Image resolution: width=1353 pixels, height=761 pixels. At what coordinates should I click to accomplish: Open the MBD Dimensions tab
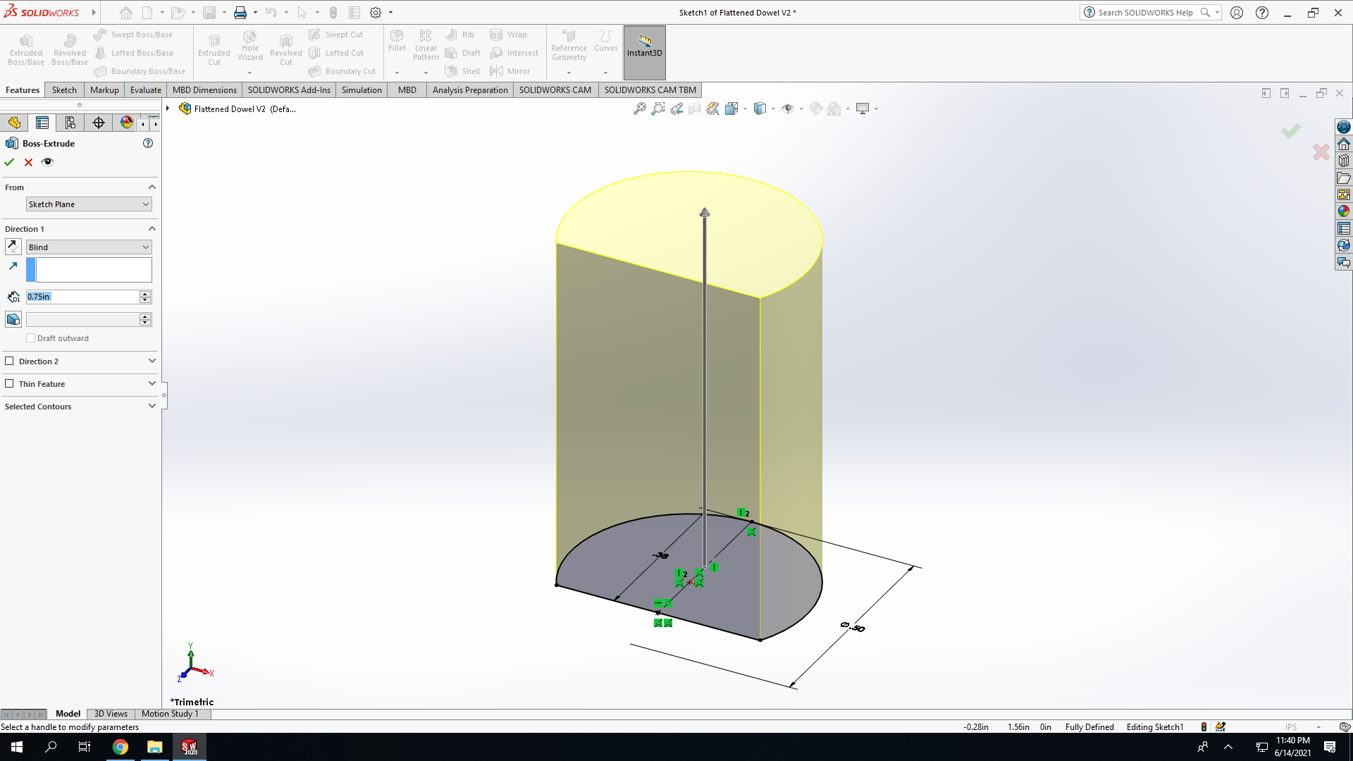click(x=204, y=90)
